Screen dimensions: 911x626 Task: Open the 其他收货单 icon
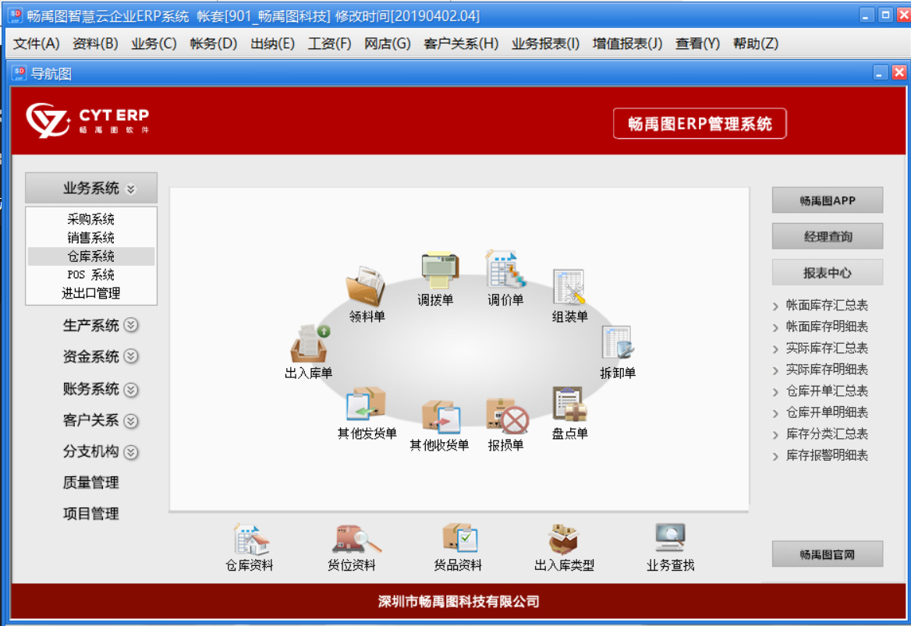point(441,416)
